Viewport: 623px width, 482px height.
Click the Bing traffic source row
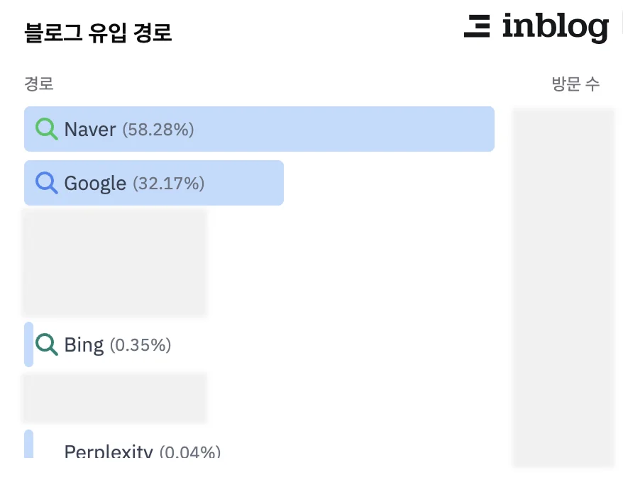pyautogui.click(x=106, y=344)
